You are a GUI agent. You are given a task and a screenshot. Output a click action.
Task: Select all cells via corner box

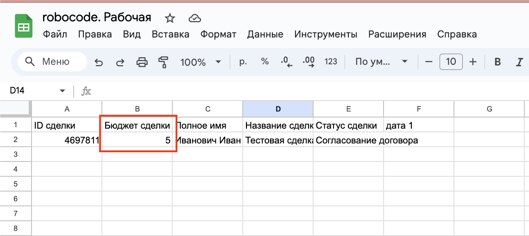pyautogui.click(x=16, y=108)
